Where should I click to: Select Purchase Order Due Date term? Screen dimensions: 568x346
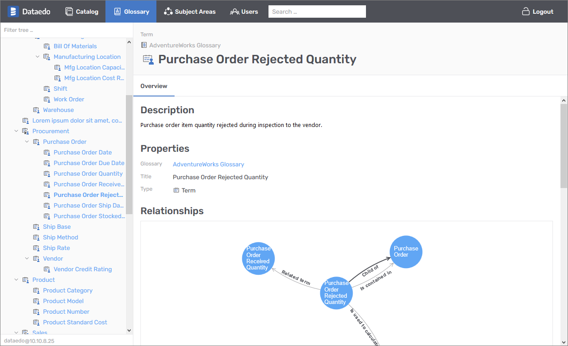(89, 163)
